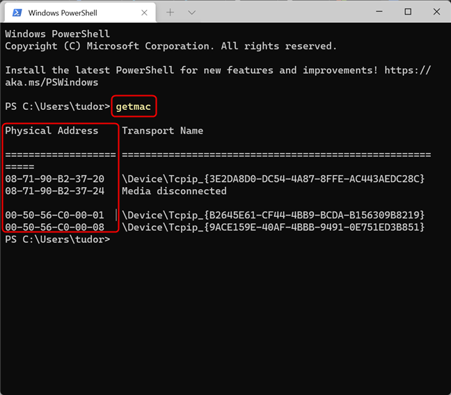Click the Tcpip transport name starting 3E2DA8D0
The height and width of the screenshot is (395, 451).
(273, 179)
